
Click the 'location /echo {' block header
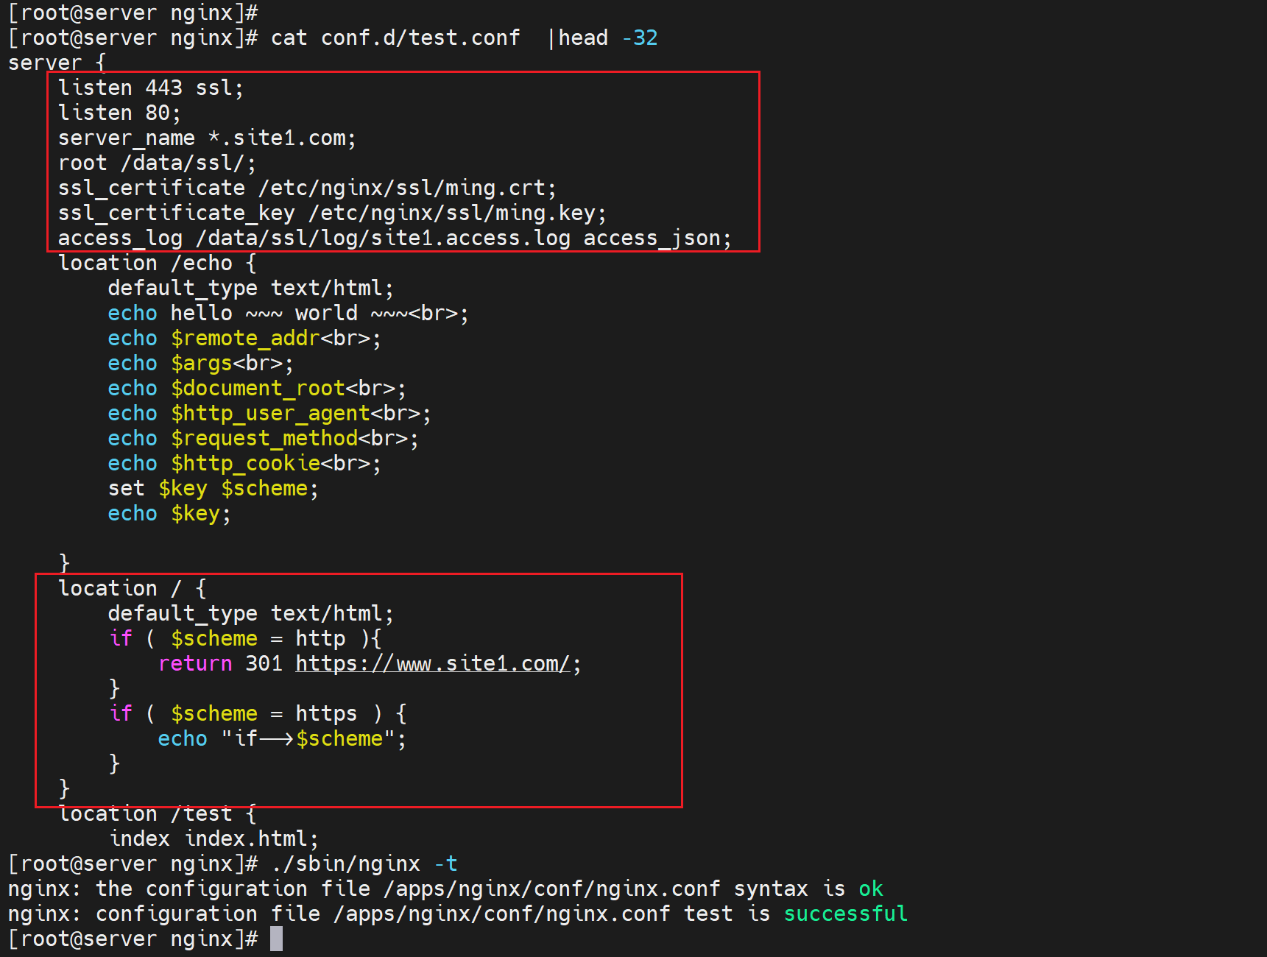(x=156, y=264)
